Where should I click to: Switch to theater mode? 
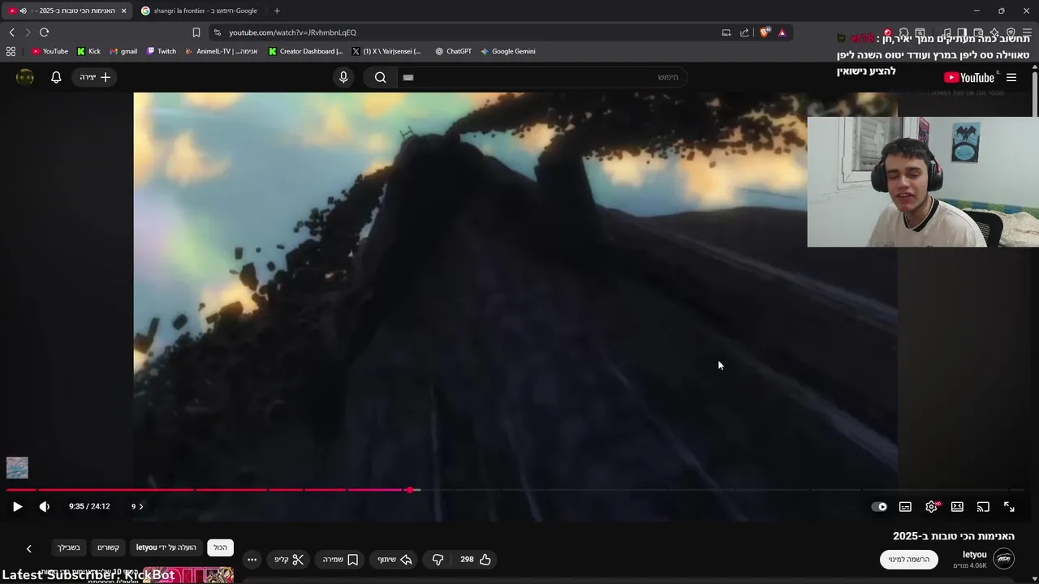[x=957, y=506]
